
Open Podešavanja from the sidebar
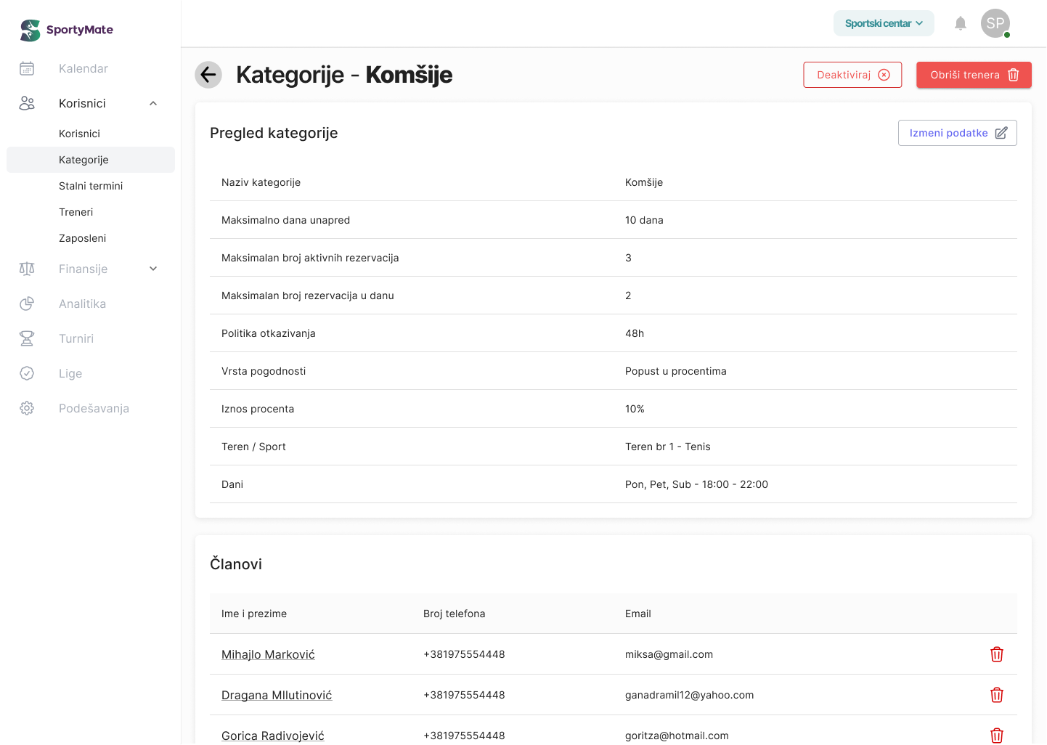point(94,408)
